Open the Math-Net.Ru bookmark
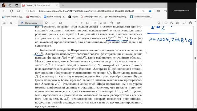197x111 pixels. (x=34, y=17)
